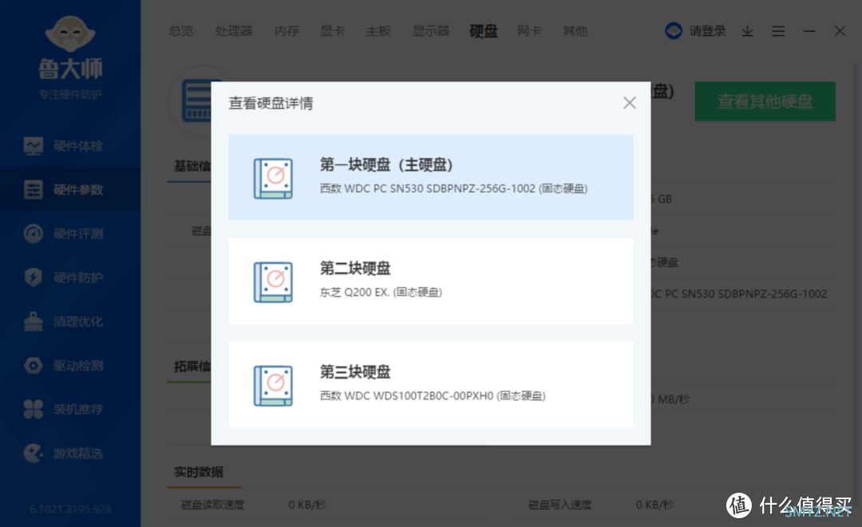Select 第三块硬盘 WDC WDS100T2B0C entry

430,385
